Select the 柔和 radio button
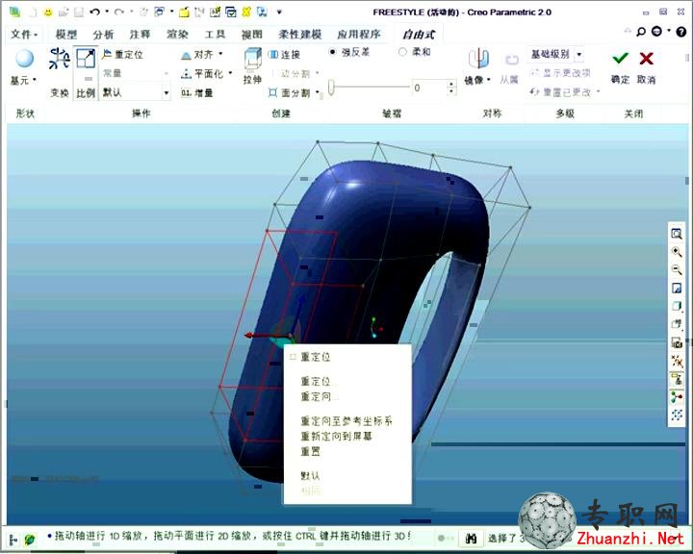 click(x=402, y=52)
